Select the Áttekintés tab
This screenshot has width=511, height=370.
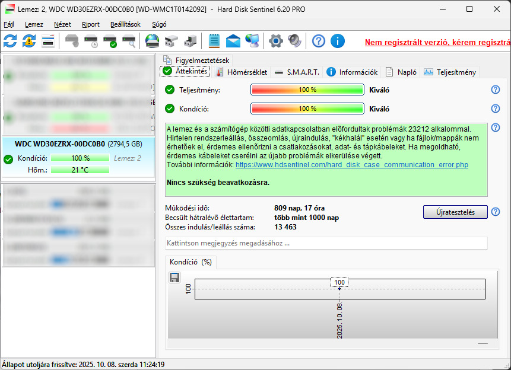click(x=185, y=71)
